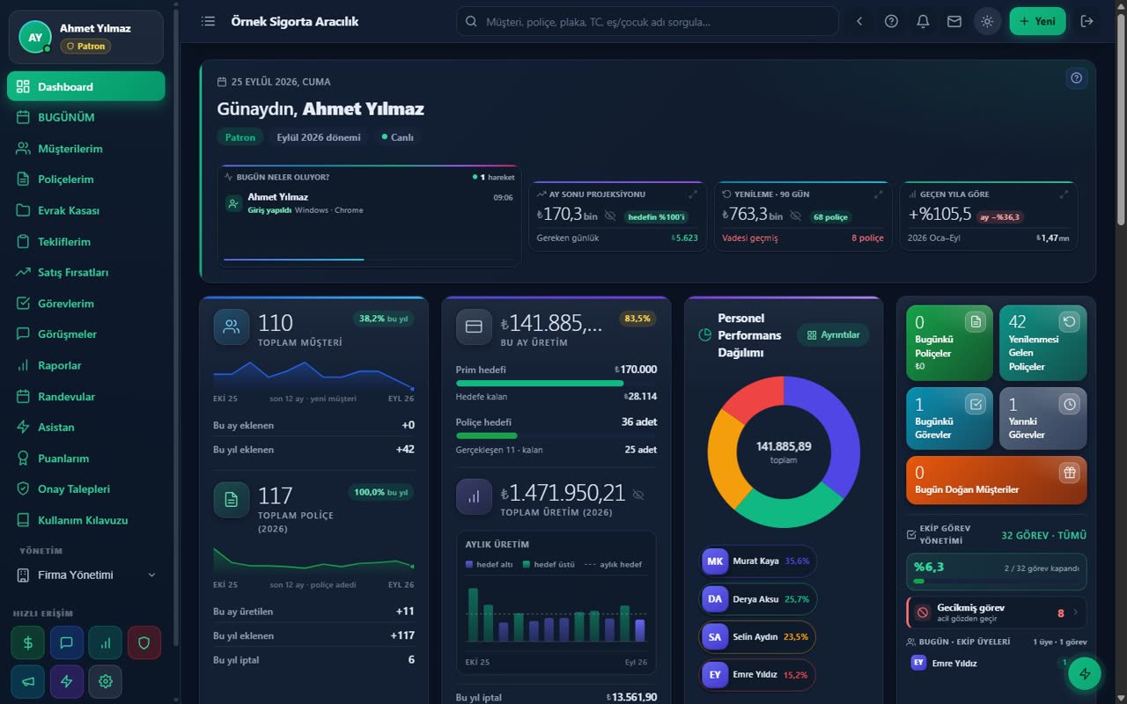Open Raporlar in the sidebar
Viewport: 1127px width, 704px height.
click(86, 365)
